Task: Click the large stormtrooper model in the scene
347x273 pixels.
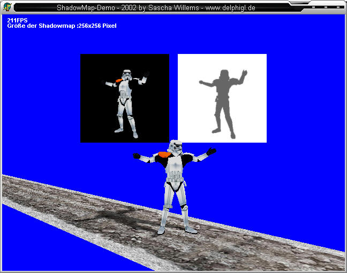Action: (x=175, y=188)
